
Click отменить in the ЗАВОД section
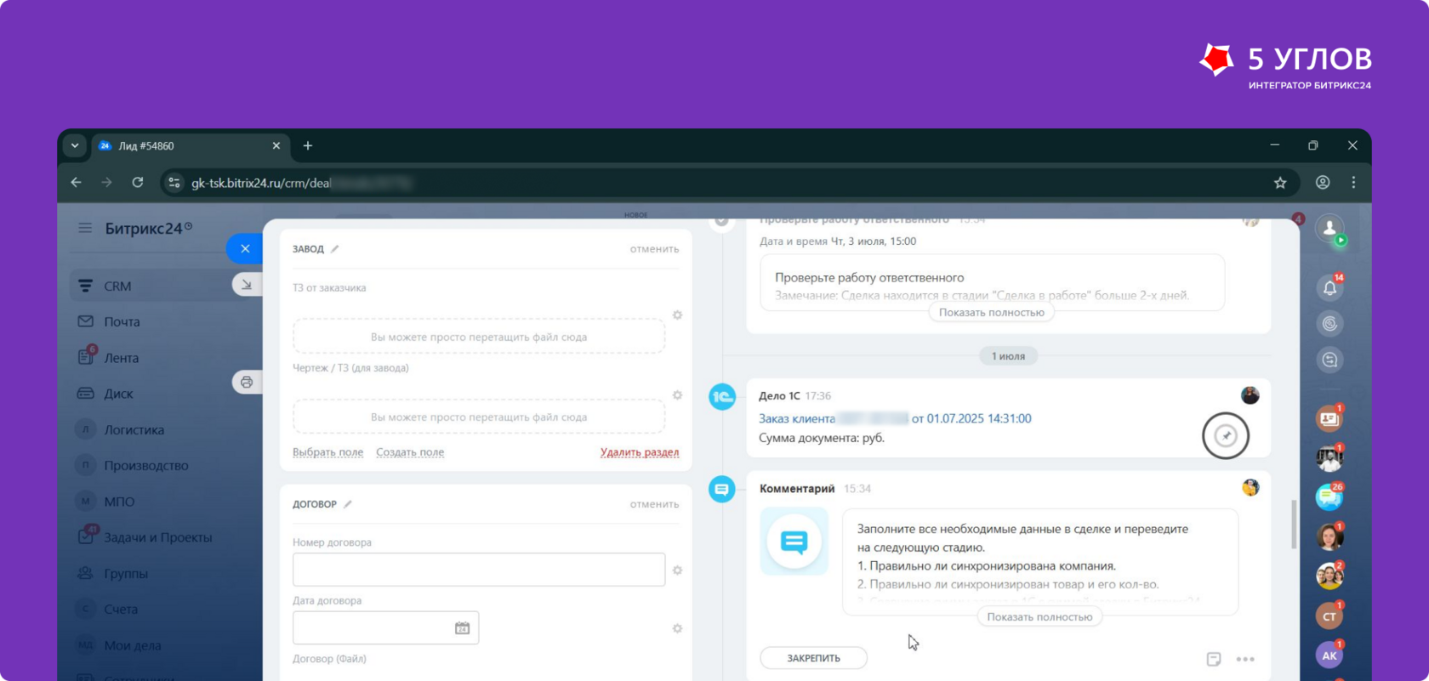[654, 249]
